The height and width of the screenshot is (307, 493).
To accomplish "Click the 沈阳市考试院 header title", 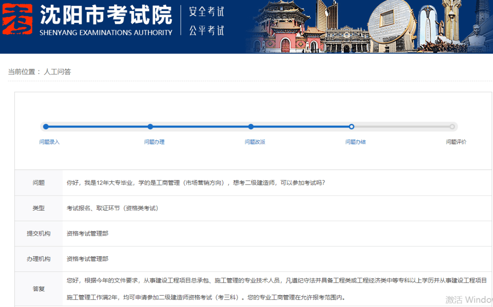I will 106,15.
